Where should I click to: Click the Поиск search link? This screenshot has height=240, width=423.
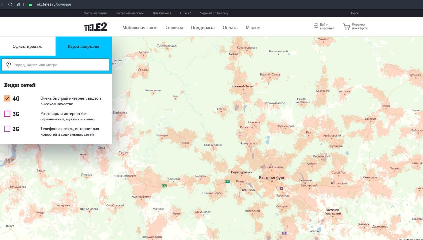[354, 13]
